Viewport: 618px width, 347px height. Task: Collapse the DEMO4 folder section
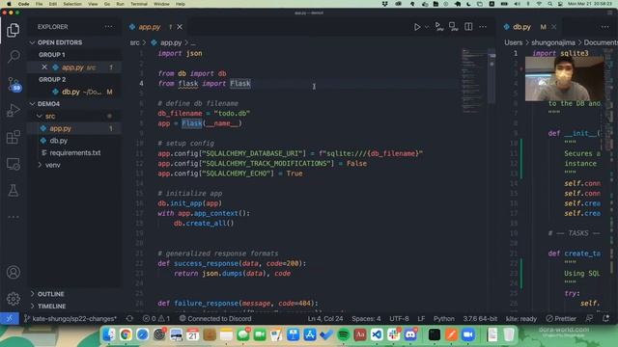click(x=48, y=104)
